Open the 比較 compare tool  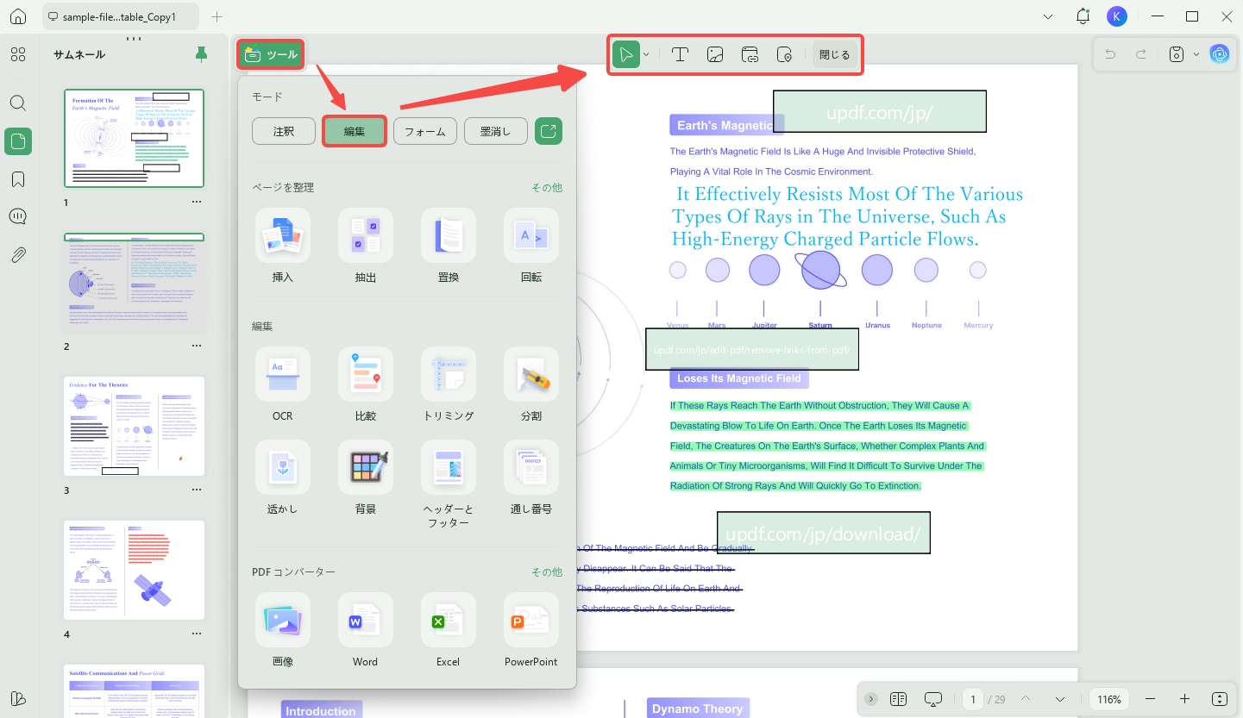coord(366,384)
